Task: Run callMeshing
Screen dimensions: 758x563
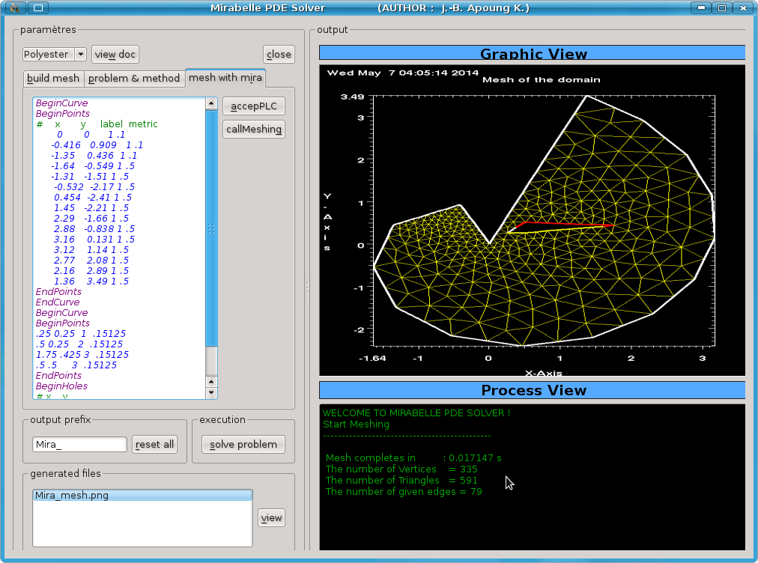Action: point(254,130)
